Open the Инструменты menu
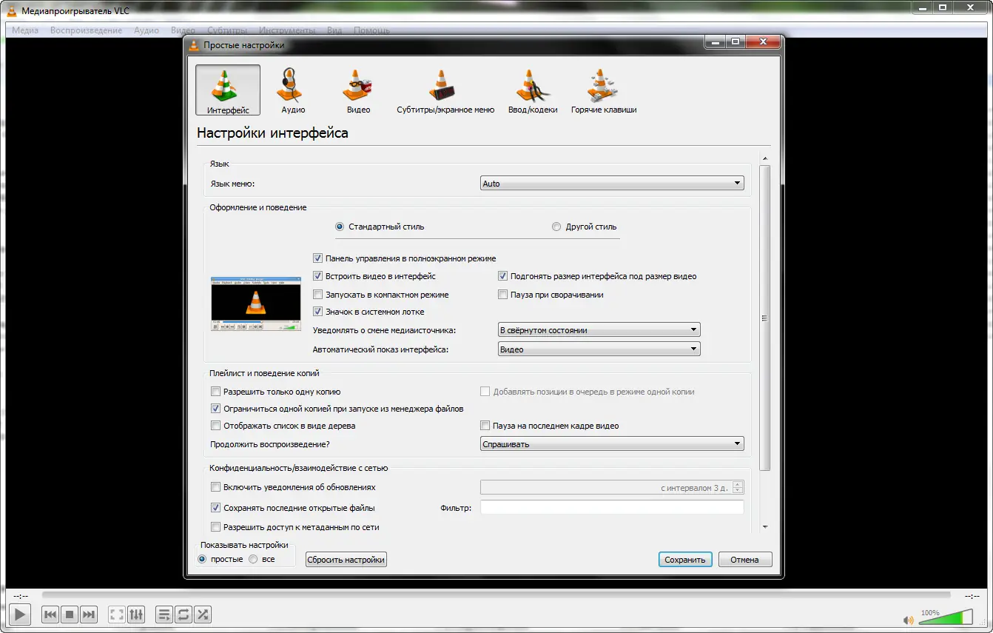The width and height of the screenshot is (993, 633). pyautogui.click(x=287, y=30)
